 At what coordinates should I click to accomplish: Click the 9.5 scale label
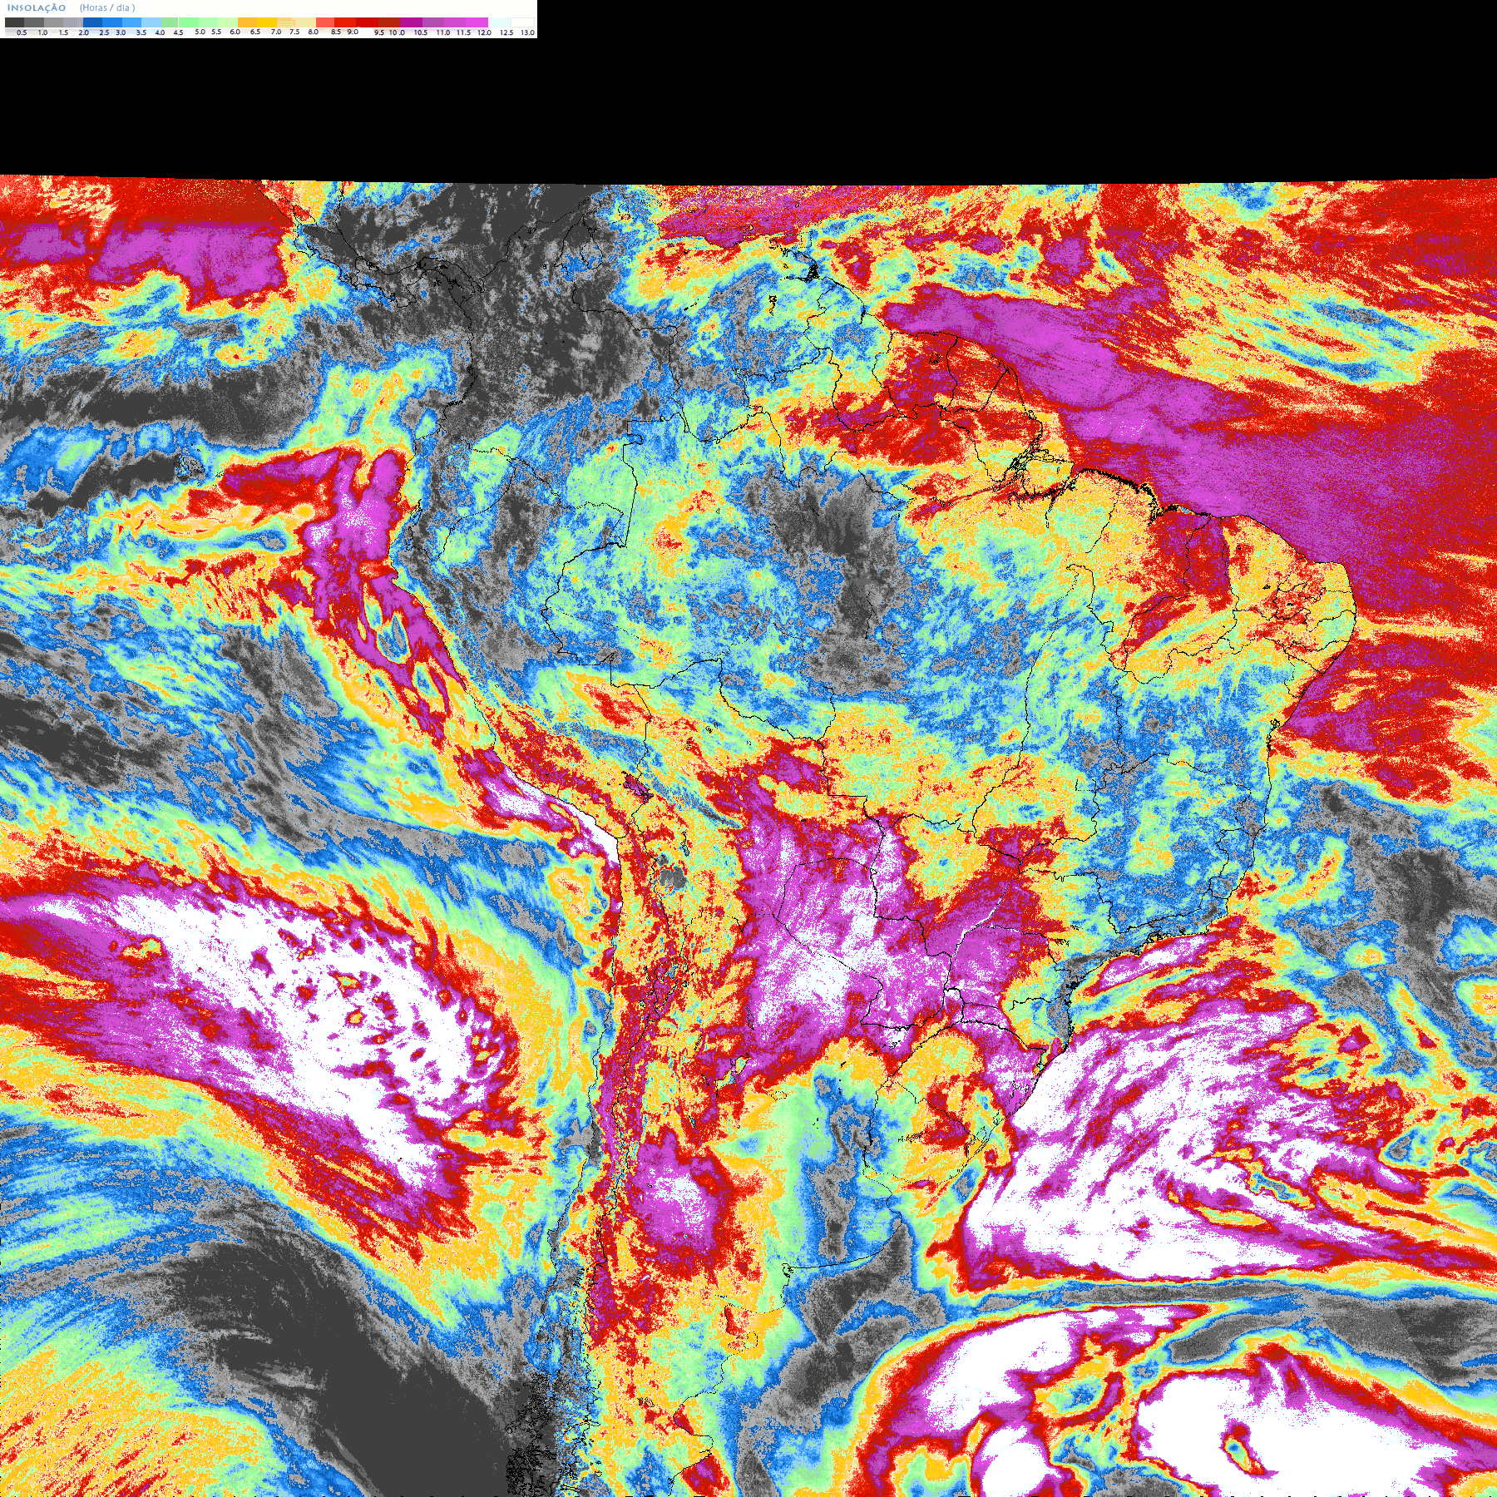click(379, 32)
